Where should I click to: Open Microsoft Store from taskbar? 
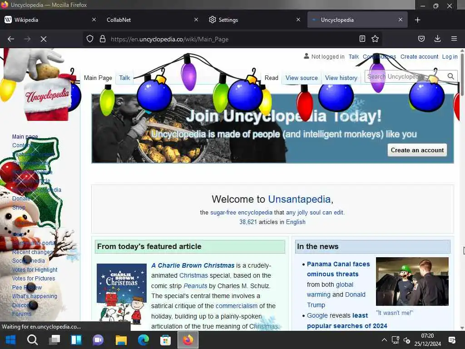[165, 340]
